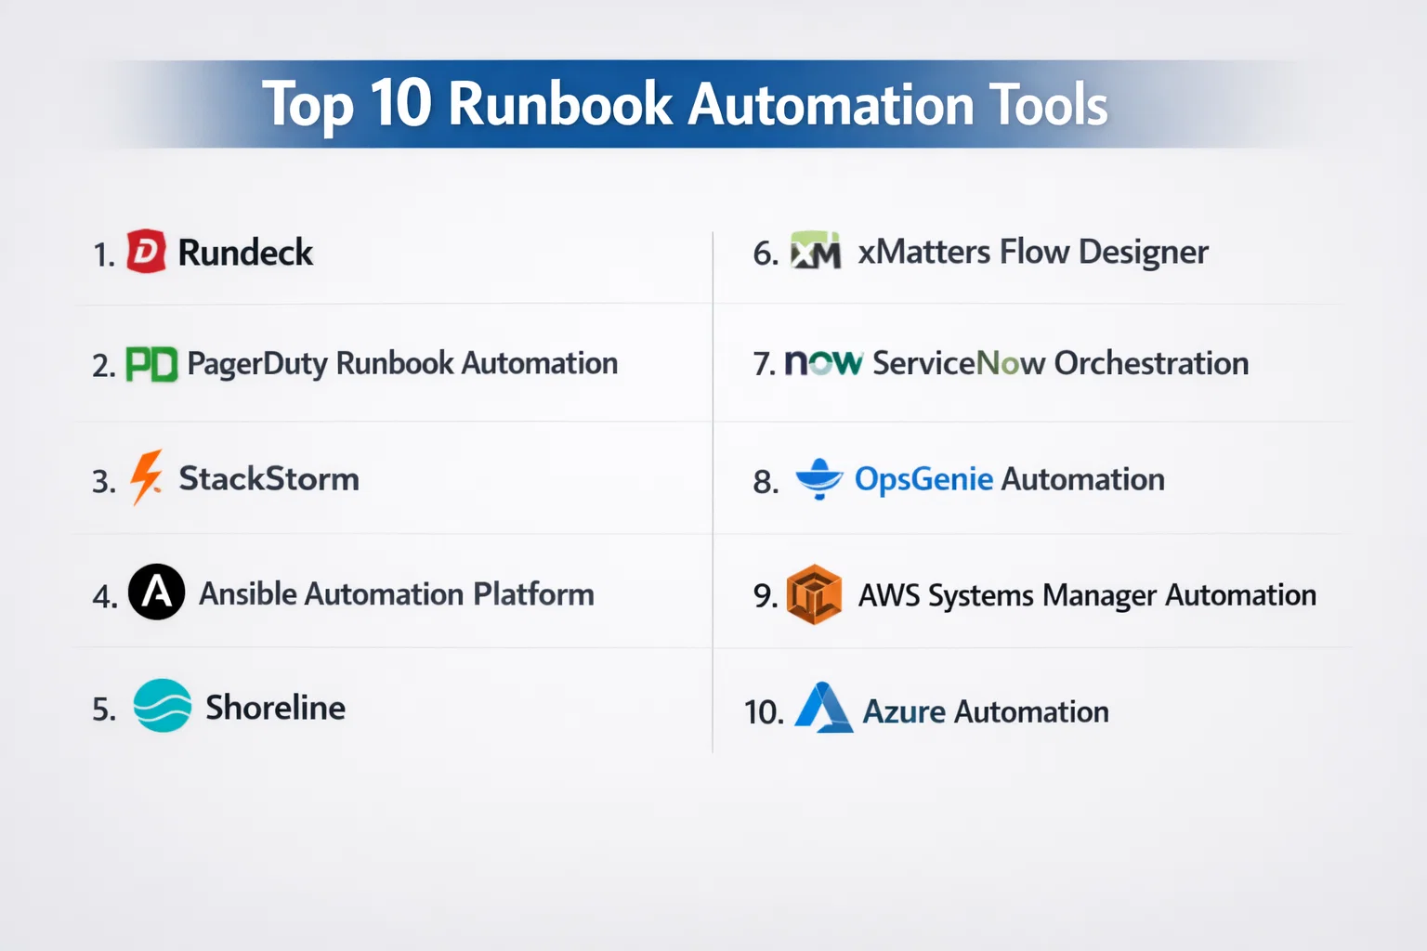Click the blue OpsGenie Automation text
This screenshot has width=1427, height=951.
(x=1009, y=479)
